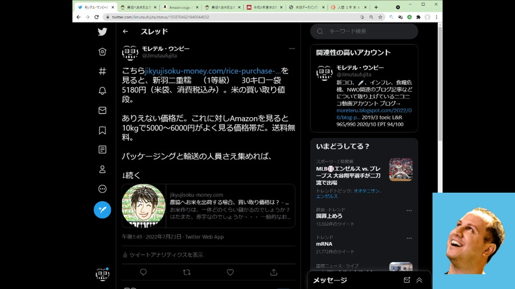
Task: Open MLB エンゼルス vs. ブレーブス trend
Action: click(x=348, y=176)
